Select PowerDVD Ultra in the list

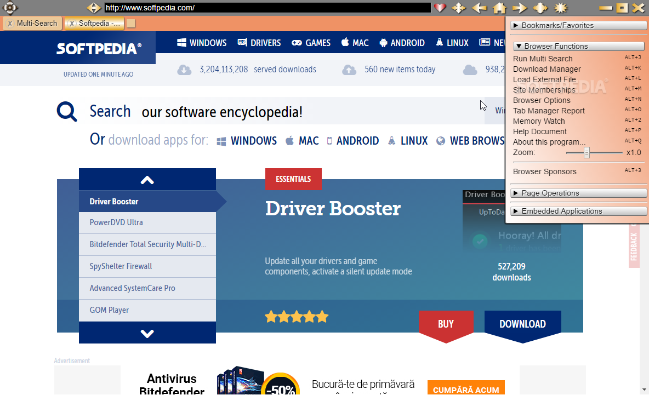[147, 222]
